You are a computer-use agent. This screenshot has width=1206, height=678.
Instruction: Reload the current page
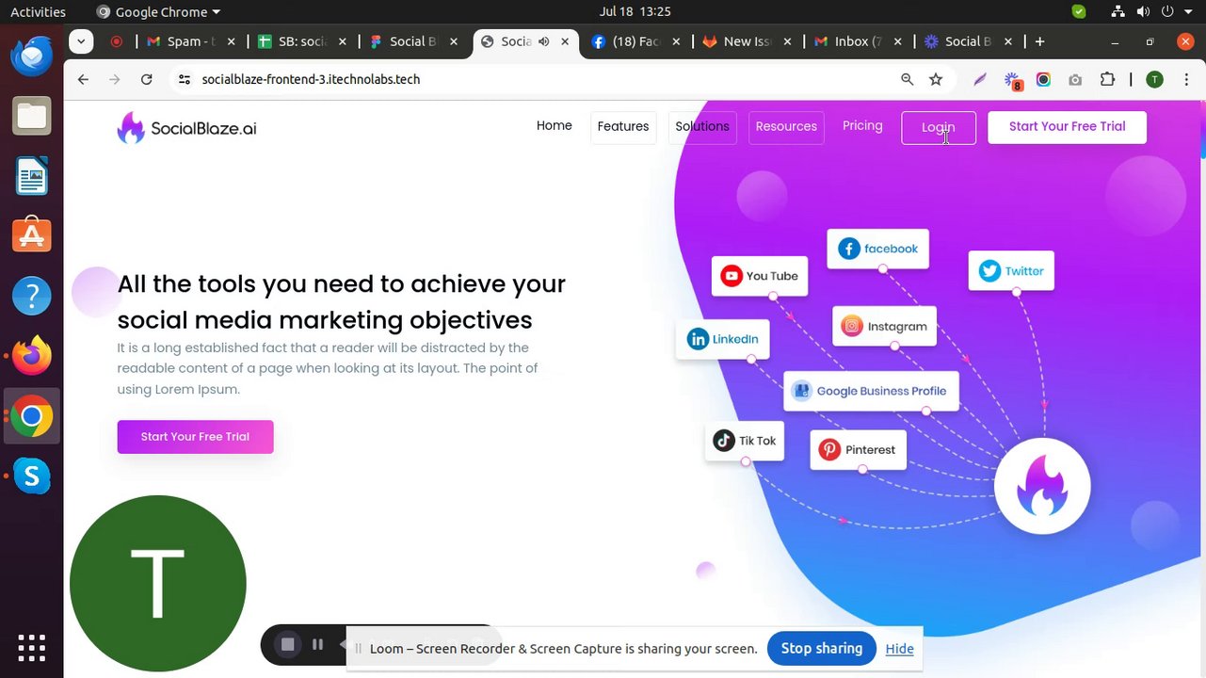pyautogui.click(x=146, y=80)
